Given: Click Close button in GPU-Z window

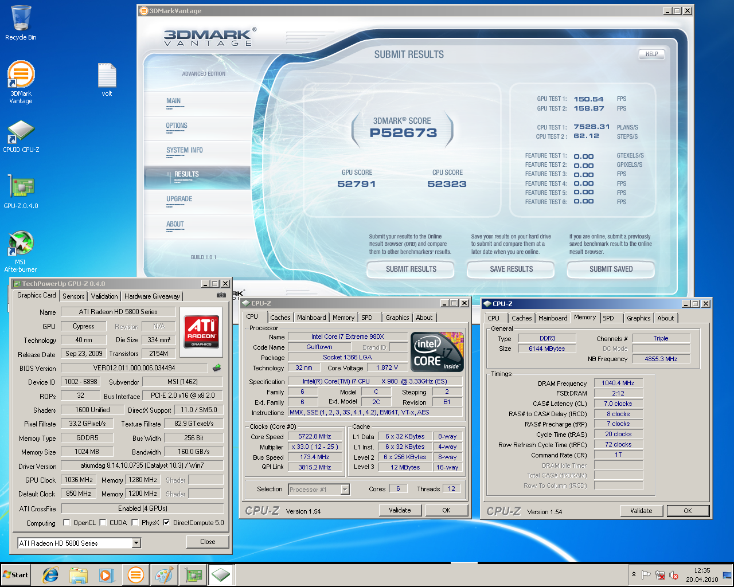Looking at the screenshot, I should pos(208,542).
